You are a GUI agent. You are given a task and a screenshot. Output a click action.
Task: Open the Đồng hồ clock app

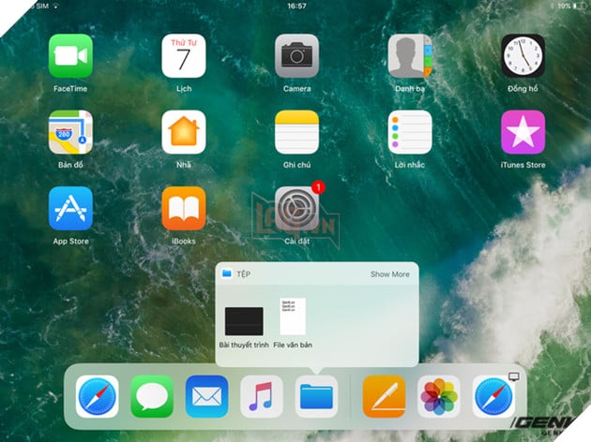[523, 56]
